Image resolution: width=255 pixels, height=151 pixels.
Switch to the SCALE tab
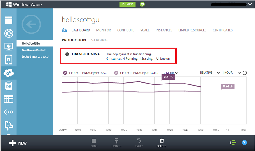pos(145,30)
